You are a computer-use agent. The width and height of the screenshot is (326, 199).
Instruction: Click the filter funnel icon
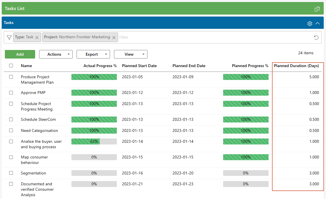[x=9, y=37]
